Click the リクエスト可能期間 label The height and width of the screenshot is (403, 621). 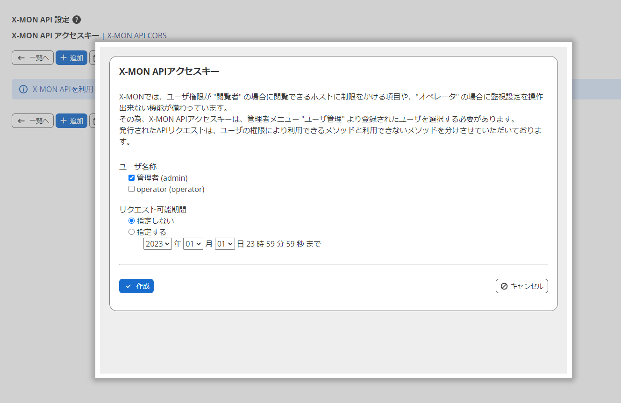[153, 210]
